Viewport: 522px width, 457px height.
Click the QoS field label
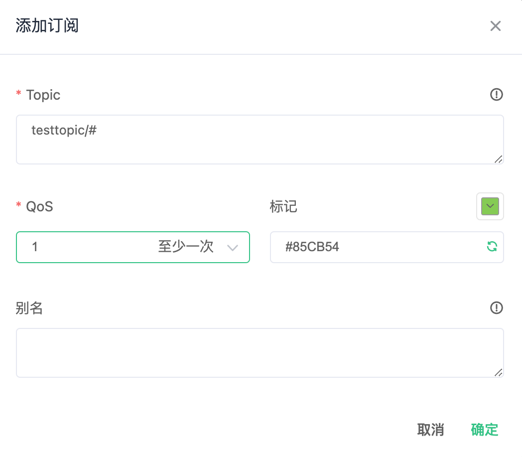pyautogui.click(x=39, y=206)
